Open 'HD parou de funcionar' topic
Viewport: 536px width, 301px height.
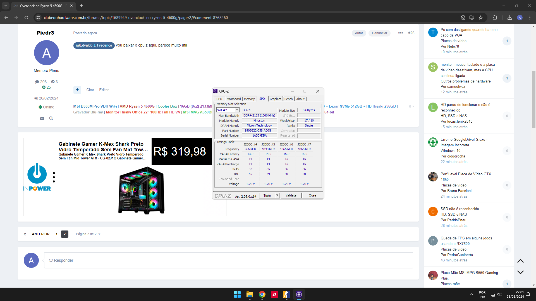pyautogui.click(x=465, y=107)
